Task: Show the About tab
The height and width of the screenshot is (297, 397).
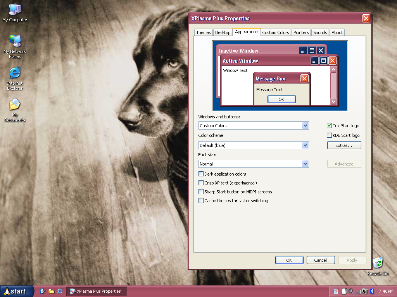Action: 337,32
